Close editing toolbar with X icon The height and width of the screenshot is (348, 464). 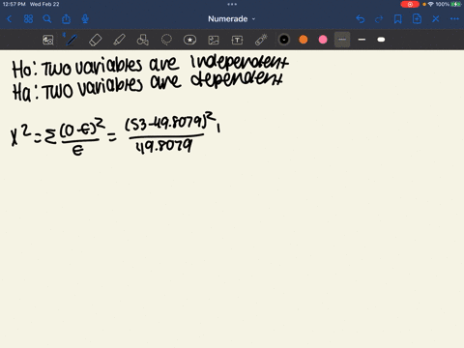436,19
